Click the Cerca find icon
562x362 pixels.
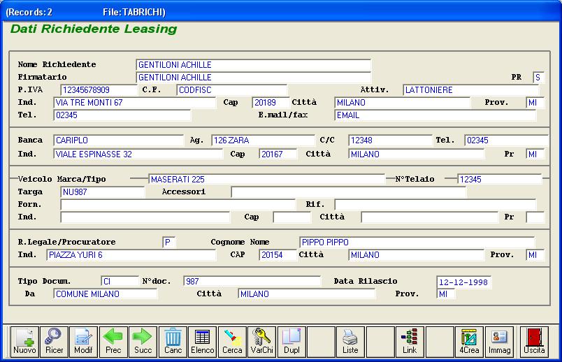pyautogui.click(x=232, y=342)
